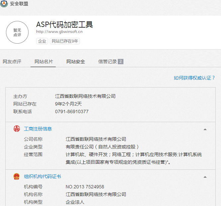221x206 pixels.
Task: Select 有限责任公司（自然人投资或控股） text
Action: (x=102, y=147)
